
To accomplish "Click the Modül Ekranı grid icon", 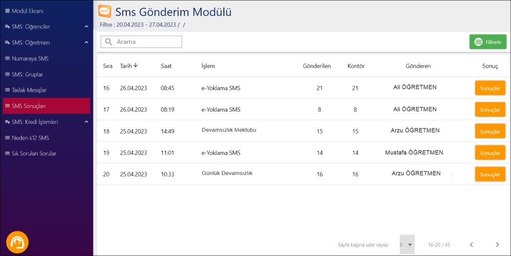I will coord(7,10).
